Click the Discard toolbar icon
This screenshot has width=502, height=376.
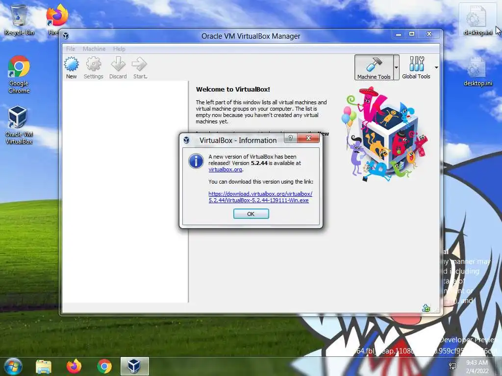click(x=118, y=68)
